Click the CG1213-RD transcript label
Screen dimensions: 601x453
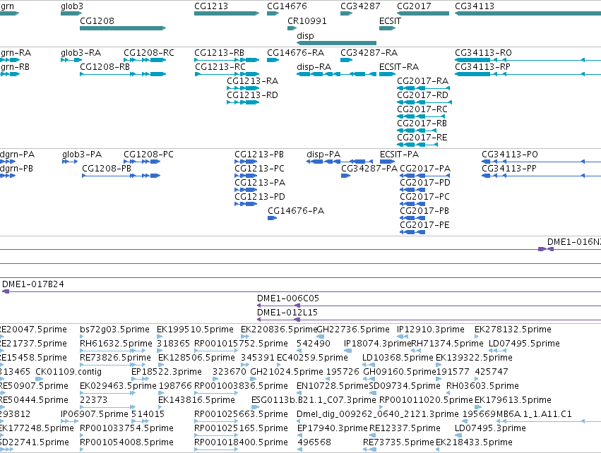pos(252,95)
